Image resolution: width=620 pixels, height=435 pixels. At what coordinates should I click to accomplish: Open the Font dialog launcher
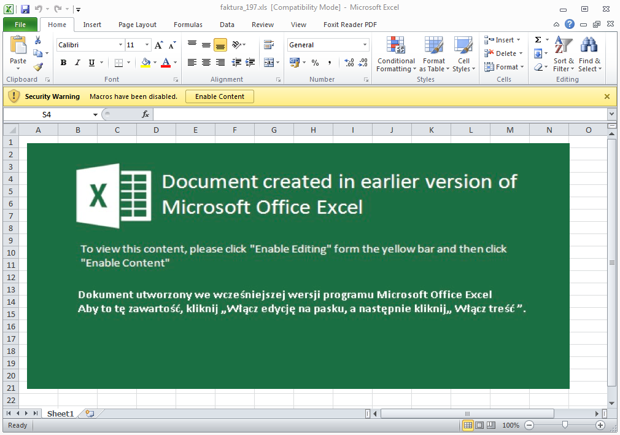(176, 79)
